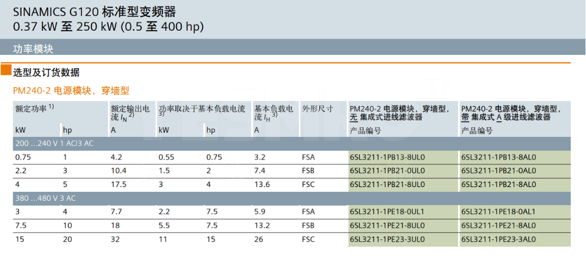Click the rated current value 4.2
The height and width of the screenshot is (260, 586).
(116, 157)
